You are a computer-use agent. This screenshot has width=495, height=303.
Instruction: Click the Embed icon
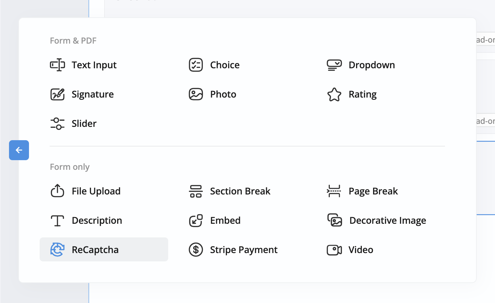(x=196, y=220)
